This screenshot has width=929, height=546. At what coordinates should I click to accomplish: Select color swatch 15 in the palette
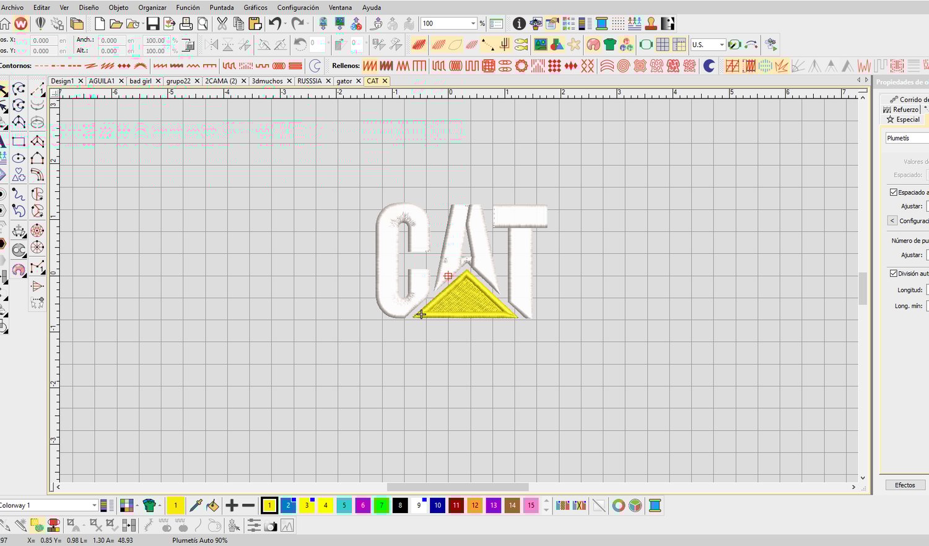531,506
